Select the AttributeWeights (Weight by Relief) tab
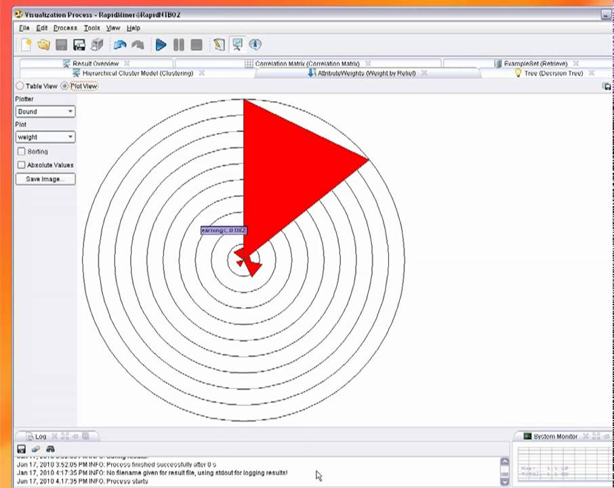This screenshot has height=488, width=614. (367, 73)
